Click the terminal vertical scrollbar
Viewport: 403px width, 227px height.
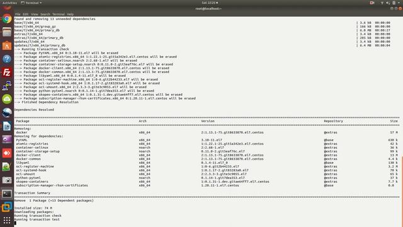[x=402, y=191]
